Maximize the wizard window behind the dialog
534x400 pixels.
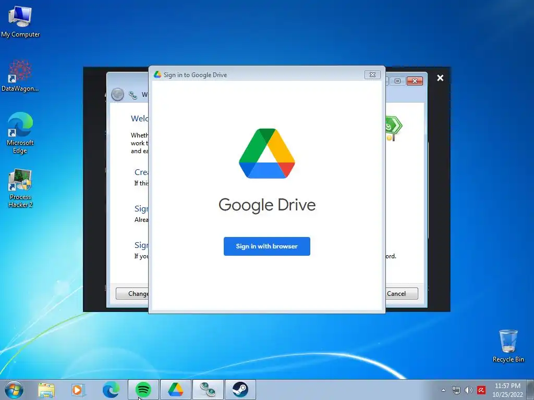[x=397, y=81]
